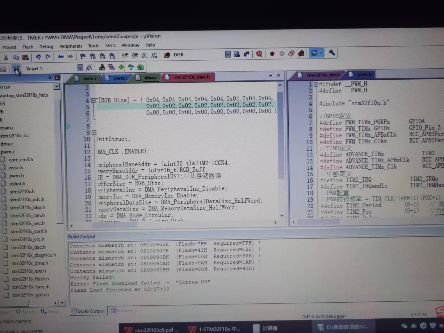Paste clipboard contents using the paste icon
Viewport: 444px width, 333px height.
click(x=25, y=57)
